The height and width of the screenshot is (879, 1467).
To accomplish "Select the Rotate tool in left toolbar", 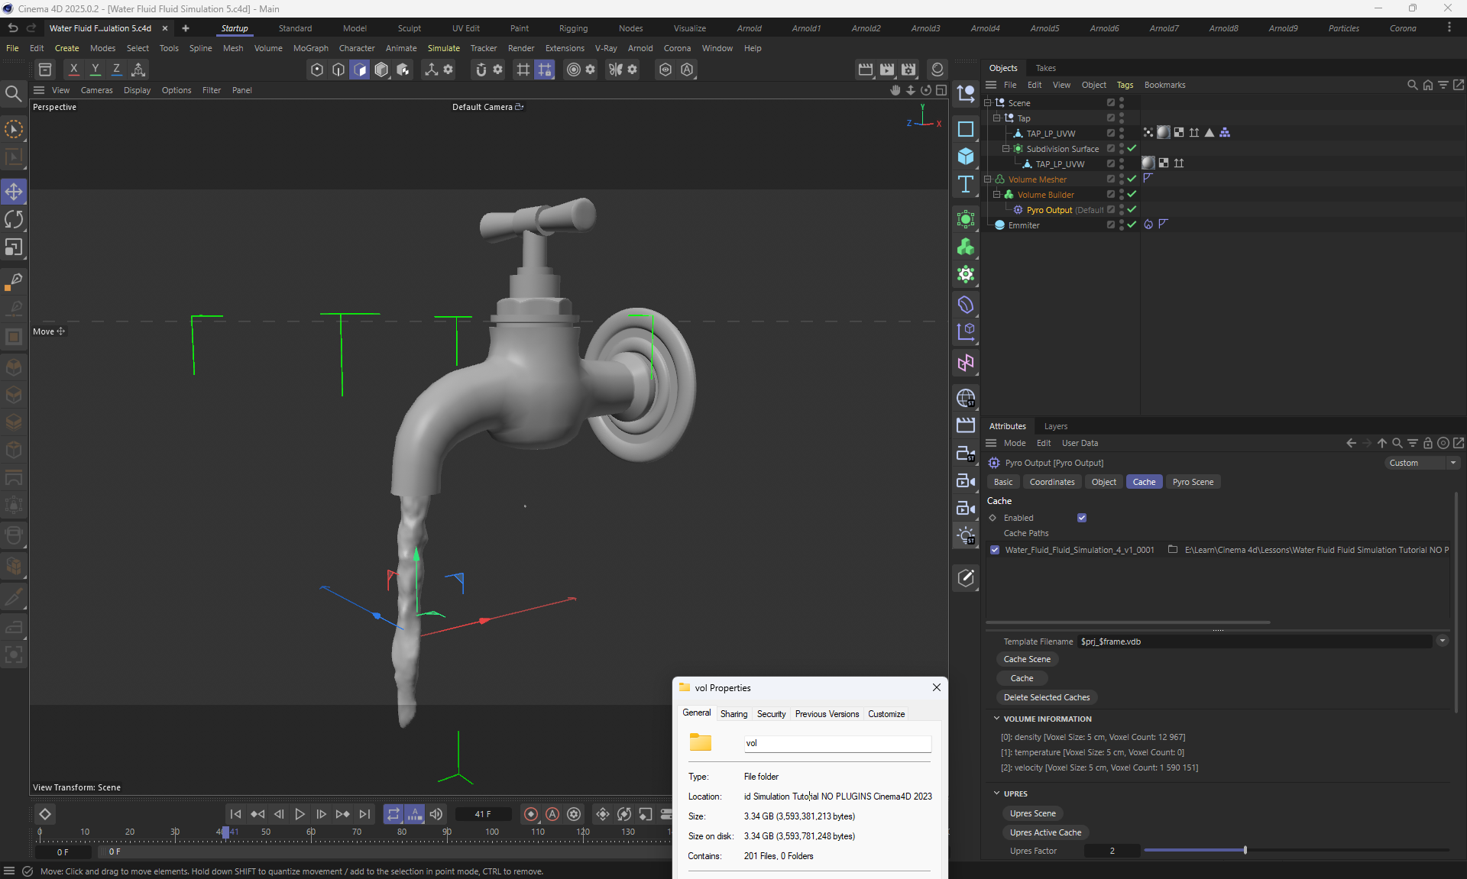I will click(x=14, y=220).
